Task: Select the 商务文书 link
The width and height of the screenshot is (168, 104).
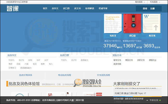Action: (x=129, y=60)
